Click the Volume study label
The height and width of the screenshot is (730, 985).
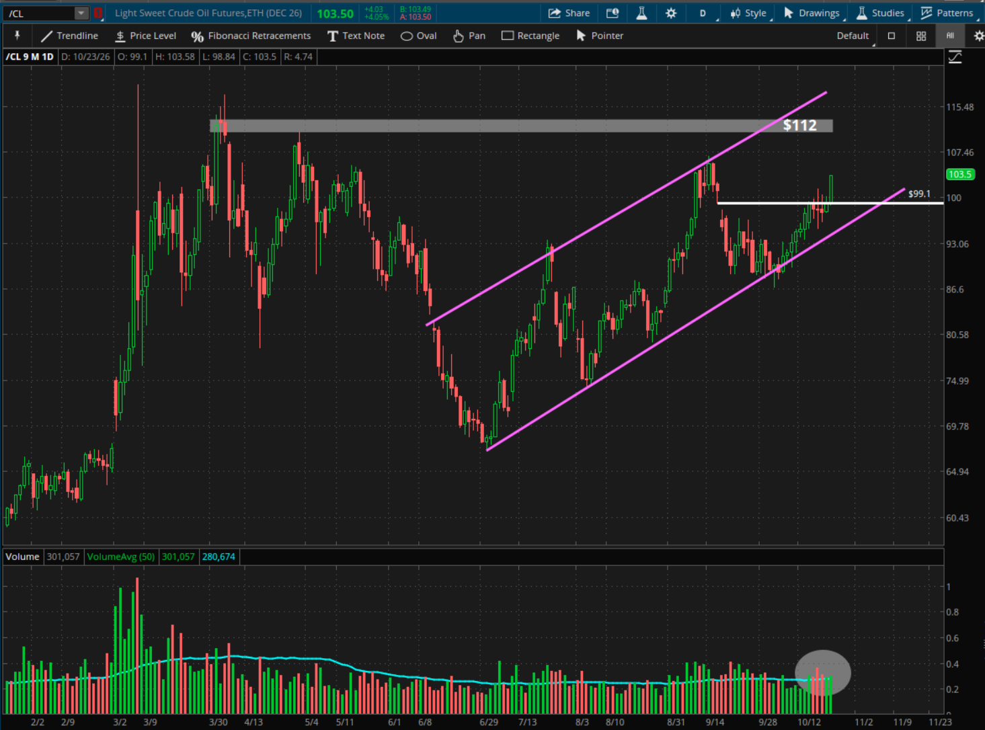23,557
